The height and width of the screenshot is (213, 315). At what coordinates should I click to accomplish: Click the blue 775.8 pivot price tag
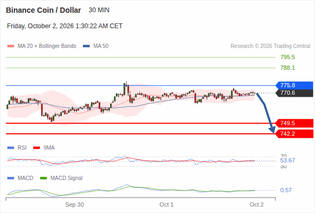294,85
